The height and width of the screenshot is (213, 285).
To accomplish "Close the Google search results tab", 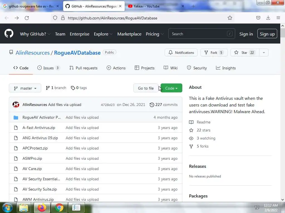I will (x=57, y=6).
